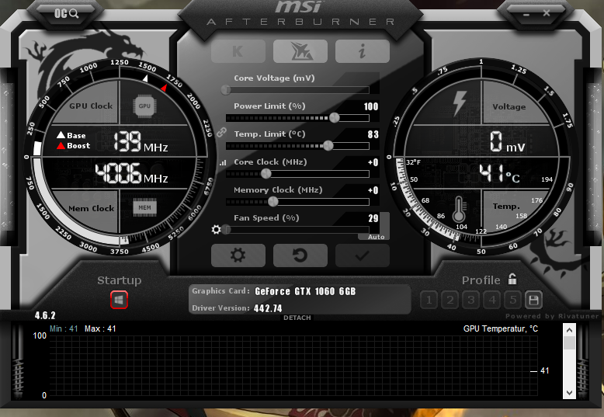This screenshot has height=417, width=604.
Task: Select profile slot 1
Action: point(429,300)
